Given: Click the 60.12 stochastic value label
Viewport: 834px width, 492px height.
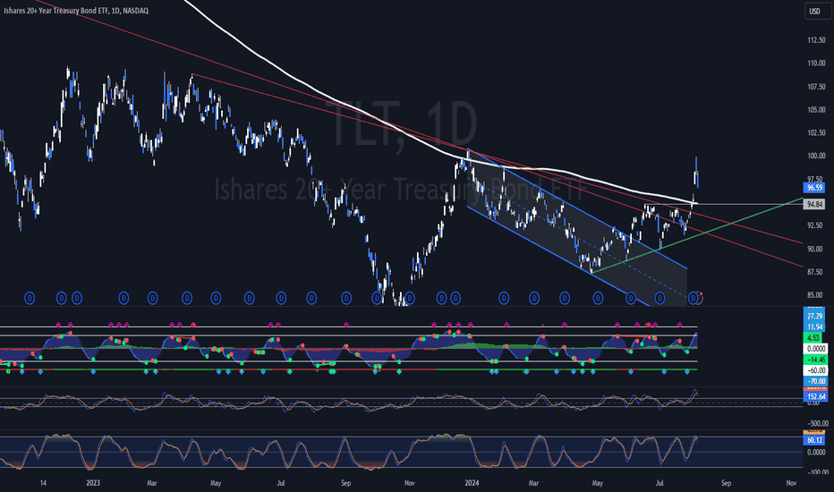Looking at the screenshot, I should click(x=814, y=440).
